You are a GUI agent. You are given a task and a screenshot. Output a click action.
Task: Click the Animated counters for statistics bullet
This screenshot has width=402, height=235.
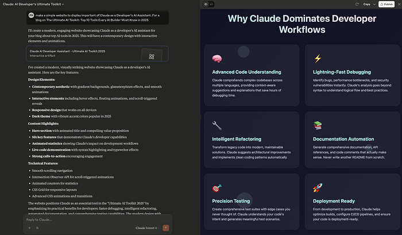tap(55, 183)
